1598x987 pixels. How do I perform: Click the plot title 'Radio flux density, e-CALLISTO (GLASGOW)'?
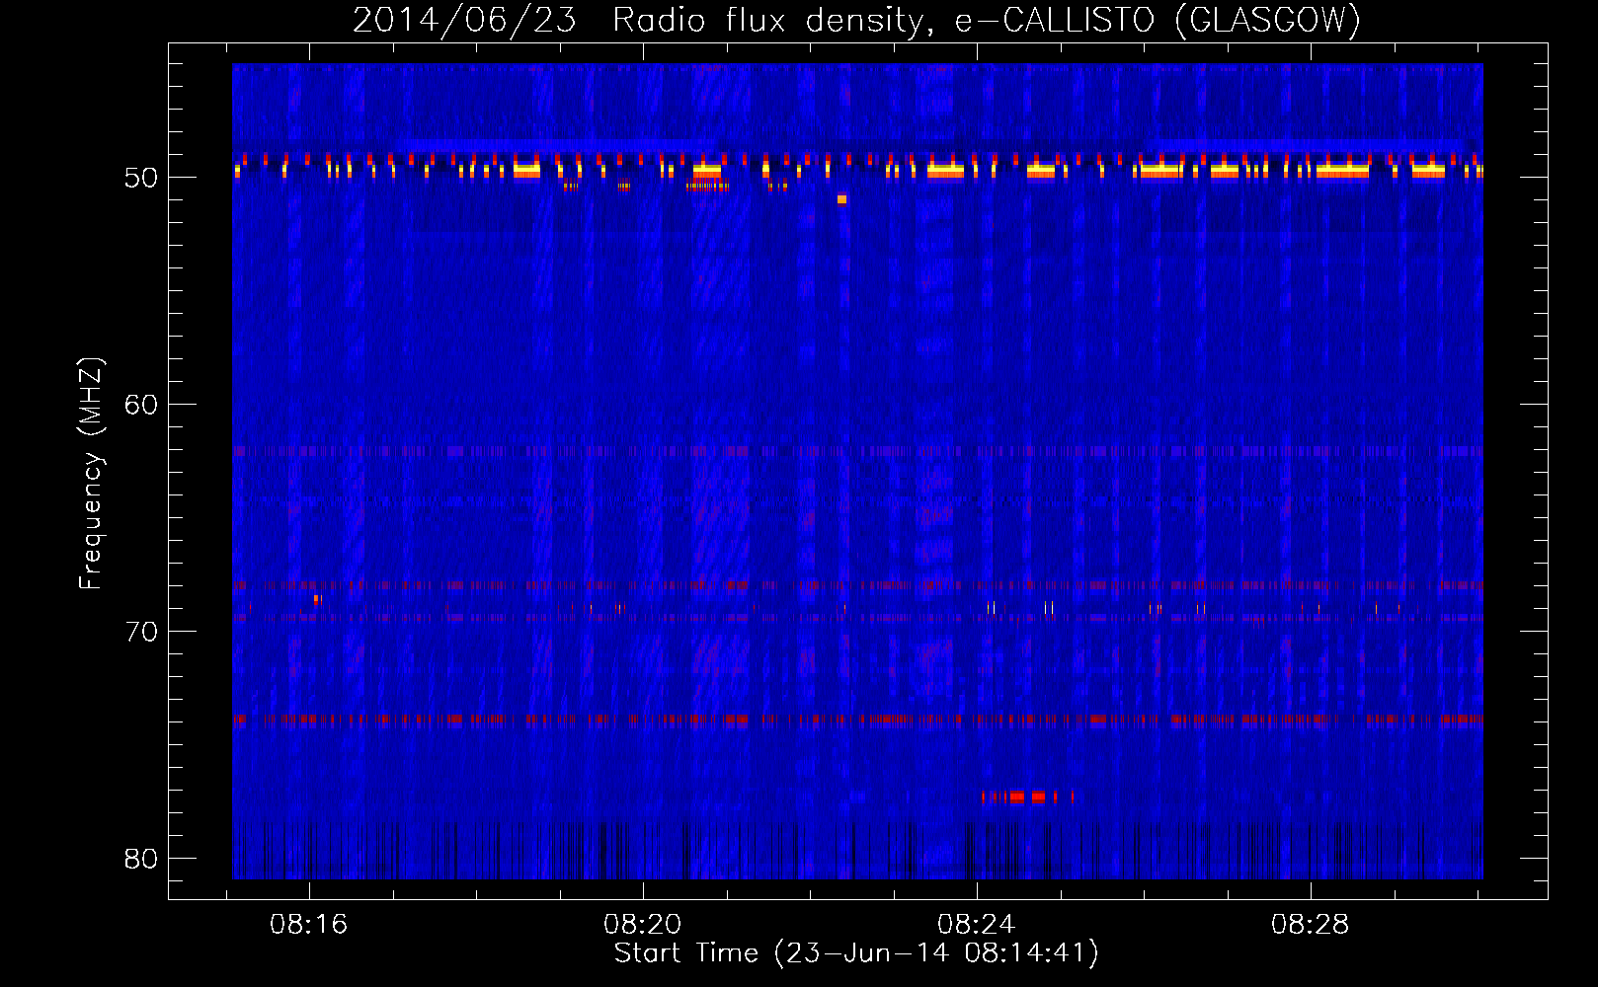point(987,20)
